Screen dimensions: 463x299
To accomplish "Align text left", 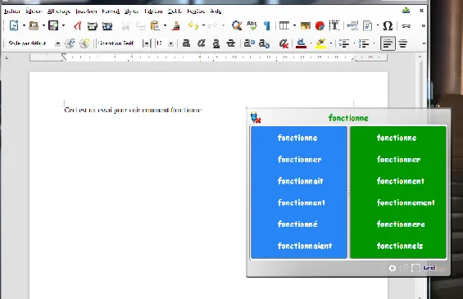I will pyautogui.click(x=388, y=43).
